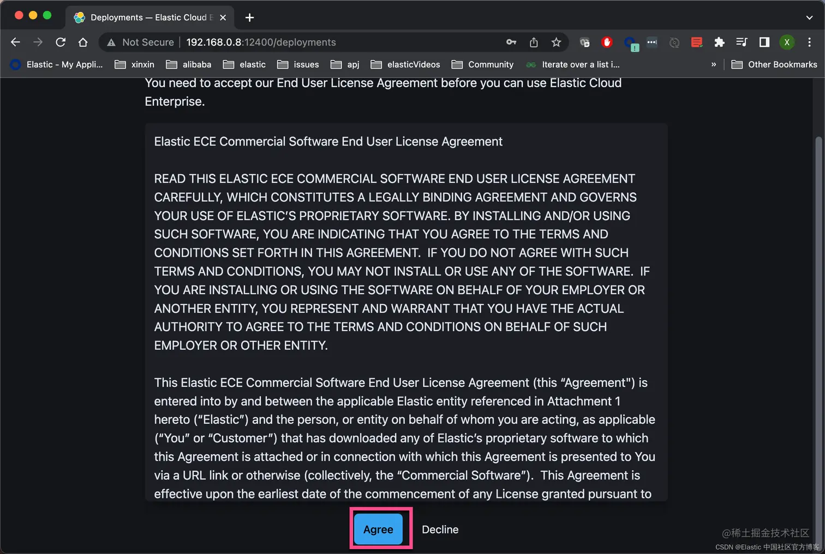Click the Not Secure warning indicator
825x554 pixels.
(140, 42)
